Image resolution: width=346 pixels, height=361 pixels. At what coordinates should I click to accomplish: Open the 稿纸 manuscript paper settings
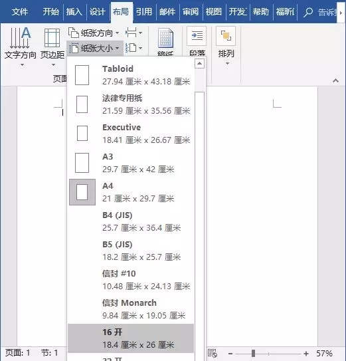coord(165,41)
